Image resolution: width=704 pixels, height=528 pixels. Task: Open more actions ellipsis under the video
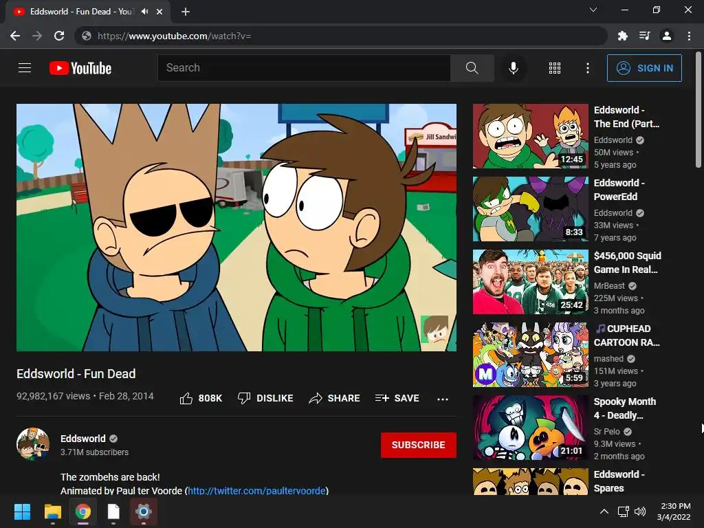(x=442, y=399)
